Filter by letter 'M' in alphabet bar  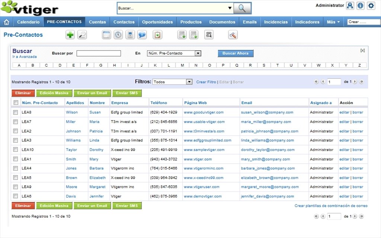182,65
